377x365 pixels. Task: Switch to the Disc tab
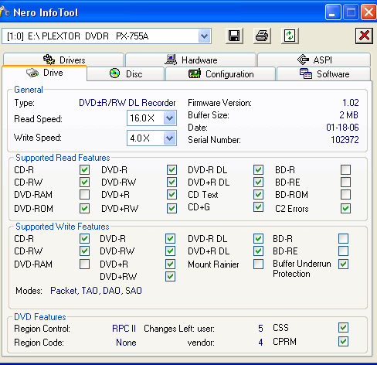[x=126, y=74]
